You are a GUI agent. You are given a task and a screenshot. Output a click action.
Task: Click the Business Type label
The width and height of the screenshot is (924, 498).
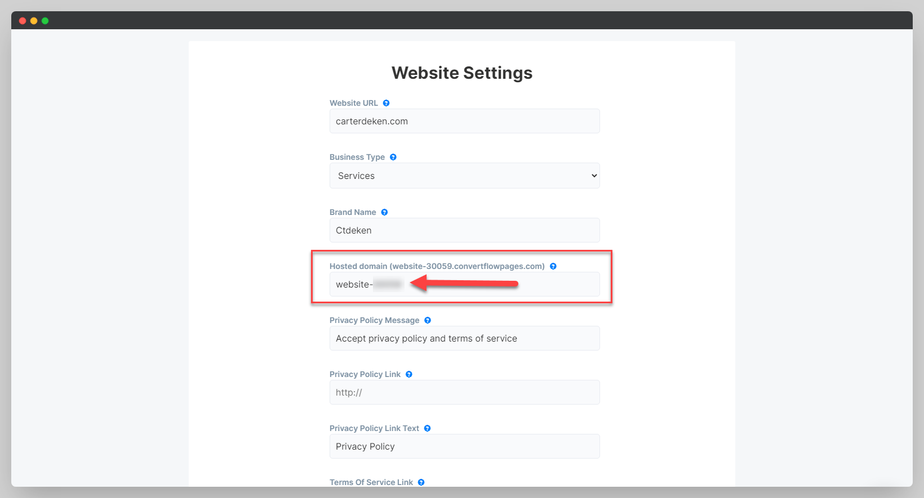[357, 157]
